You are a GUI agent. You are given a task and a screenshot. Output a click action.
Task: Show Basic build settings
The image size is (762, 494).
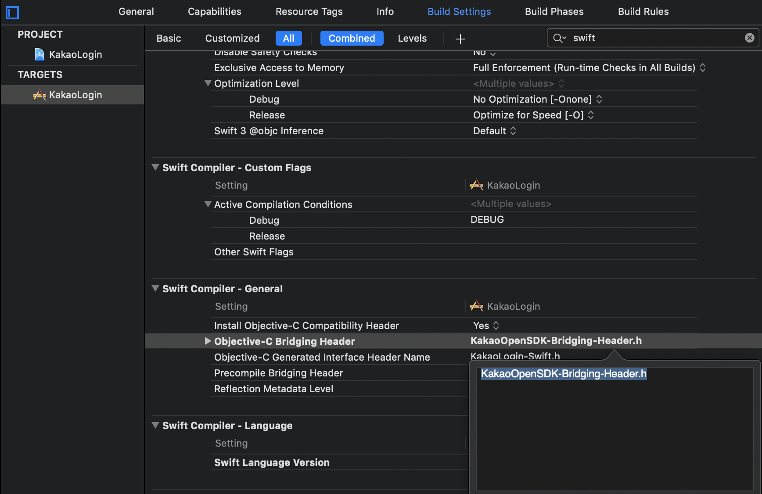[169, 38]
